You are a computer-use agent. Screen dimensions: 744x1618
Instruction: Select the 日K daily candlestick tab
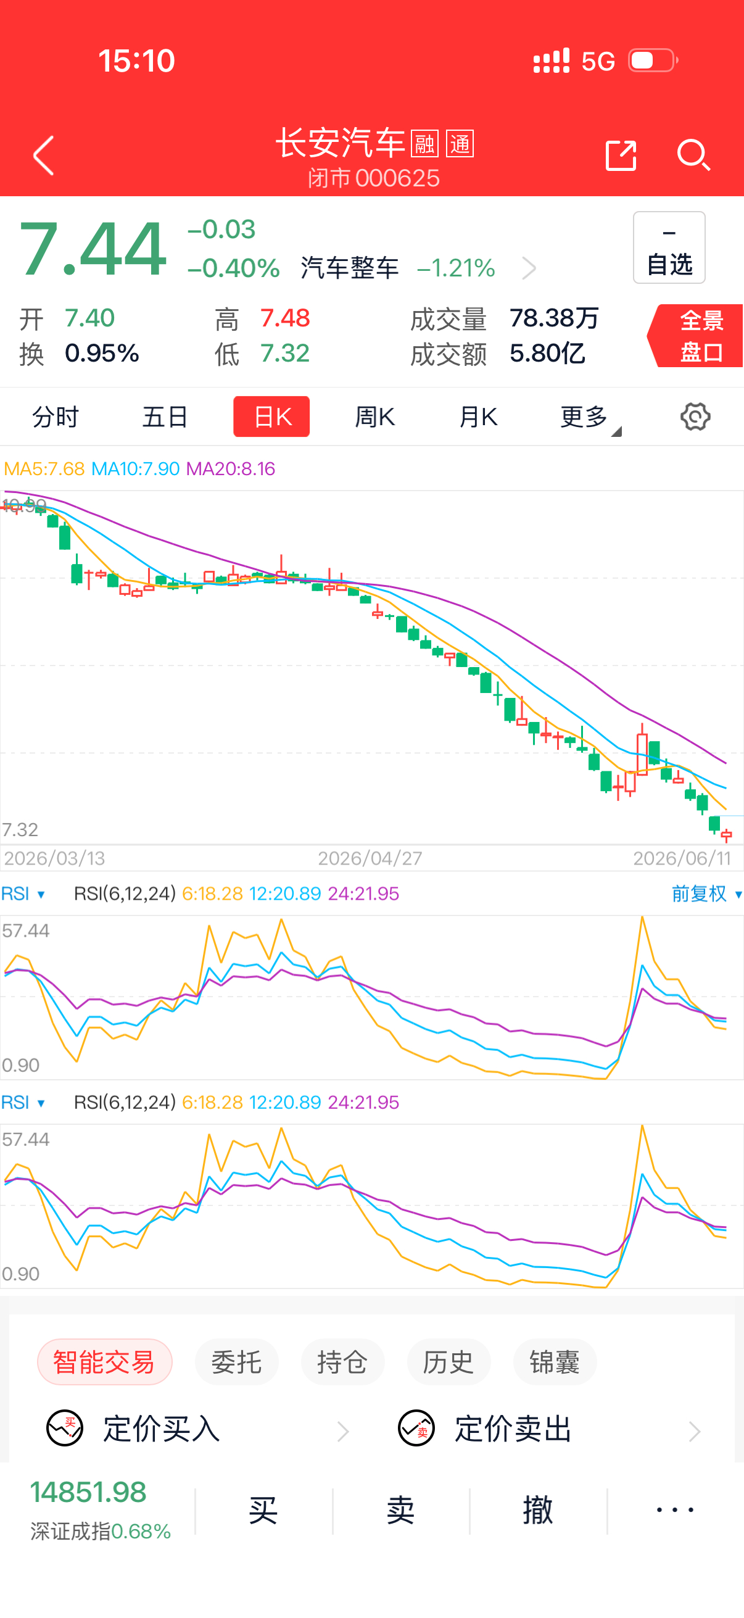(x=271, y=417)
